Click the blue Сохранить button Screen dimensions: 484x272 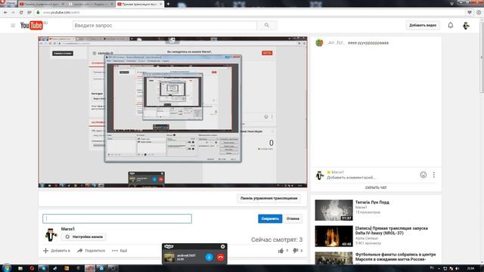(x=270, y=218)
